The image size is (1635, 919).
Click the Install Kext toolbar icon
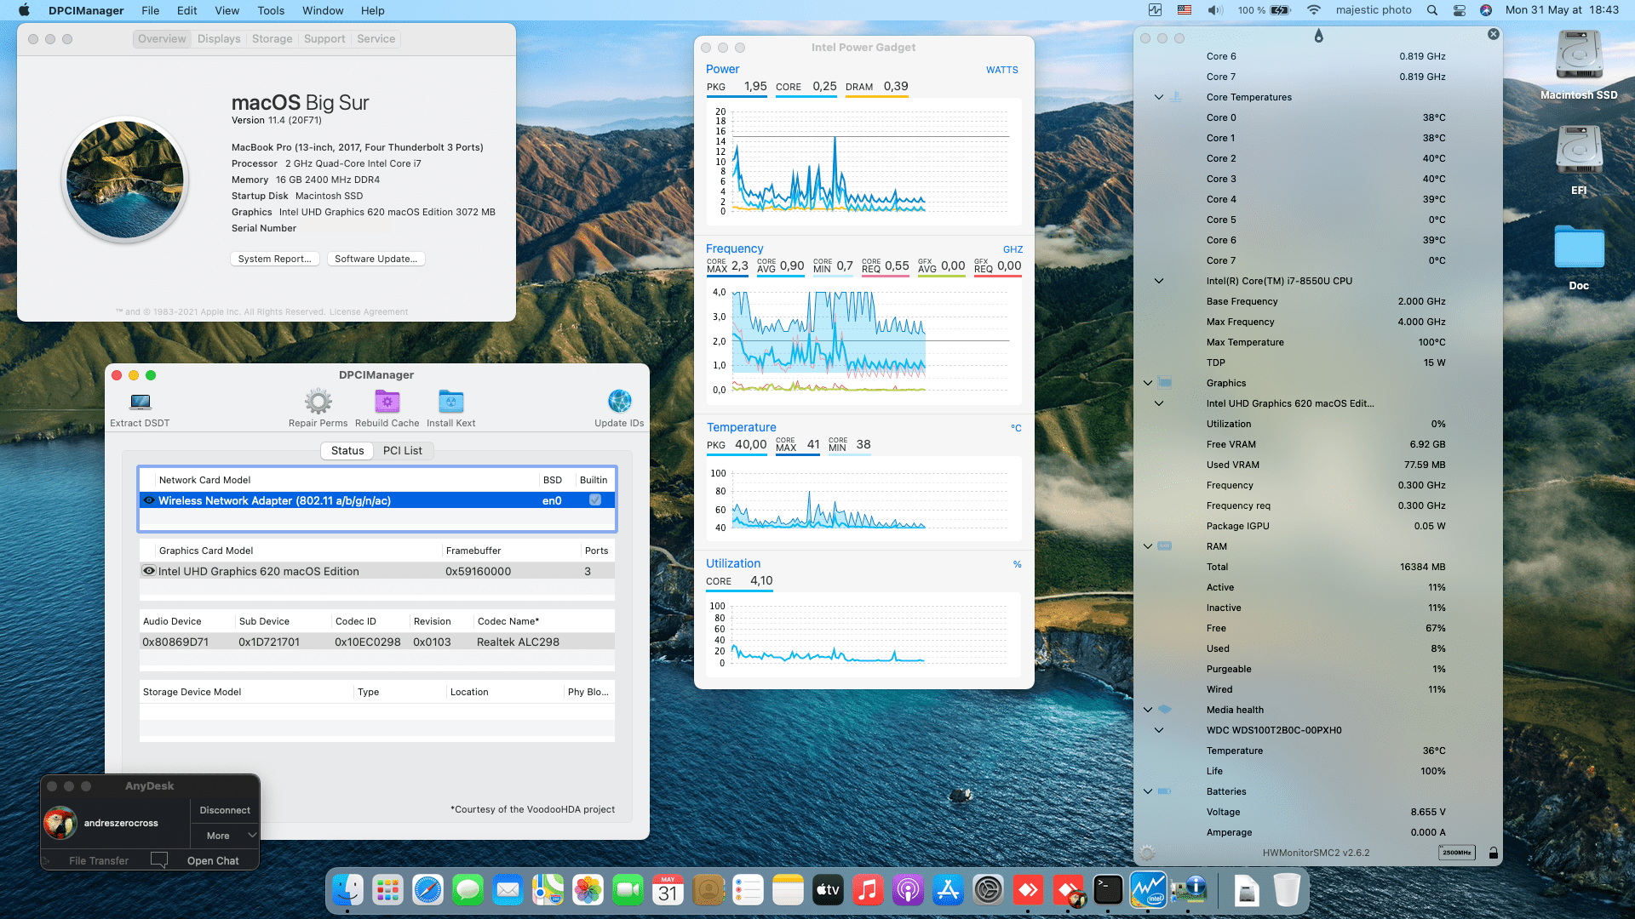coord(450,402)
